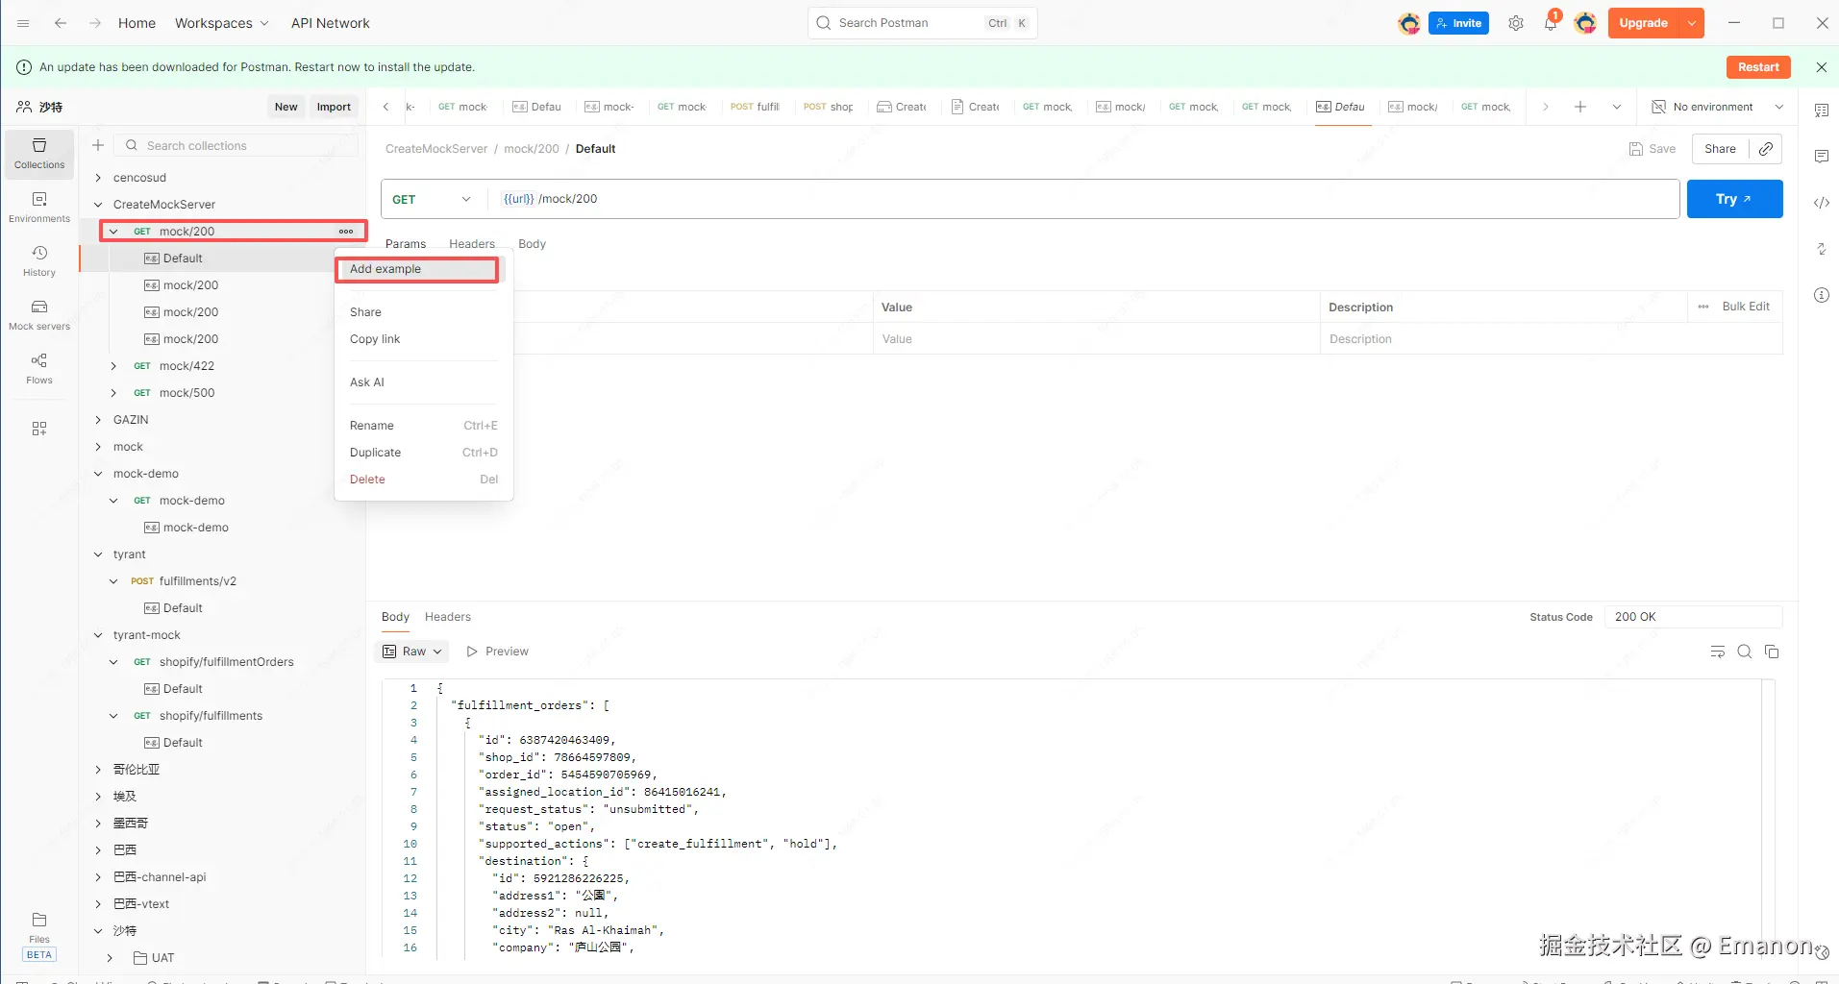The height and width of the screenshot is (984, 1839).
Task: Toggle word wrap in response body
Action: tap(1718, 652)
